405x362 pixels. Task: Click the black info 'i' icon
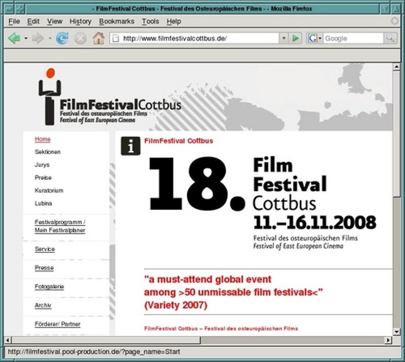[x=131, y=146]
